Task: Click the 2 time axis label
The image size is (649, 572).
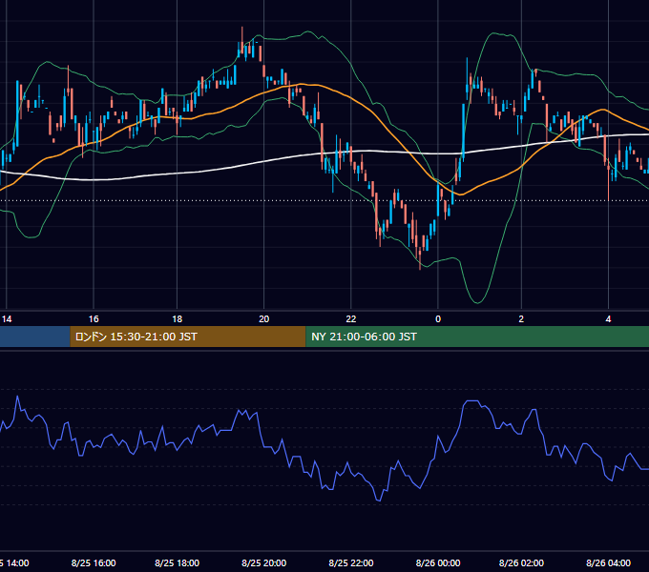Action: (x=521, y=319)
